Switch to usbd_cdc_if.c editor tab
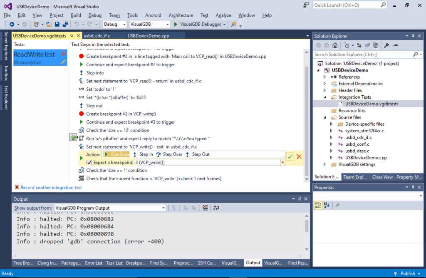Screen dimensions: 426x278 [97, 36]
